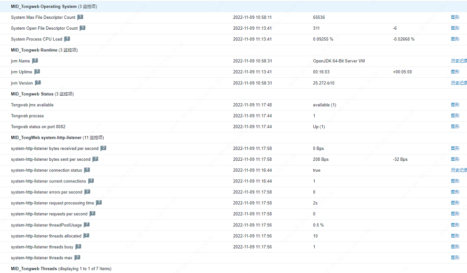Click help icon beside threadPoolUsage item
Screen dimensions: 467x273
point(87,225)
